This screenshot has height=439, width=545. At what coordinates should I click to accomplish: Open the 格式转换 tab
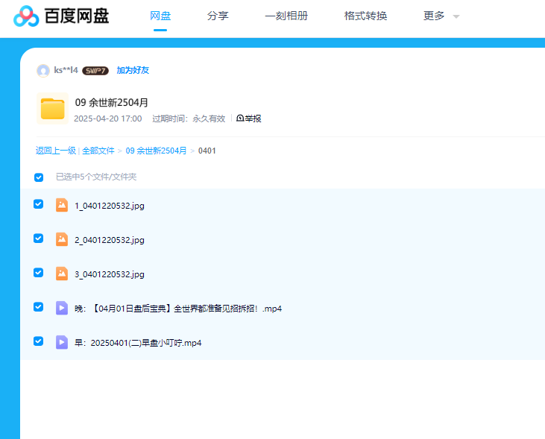pos(365,16)
